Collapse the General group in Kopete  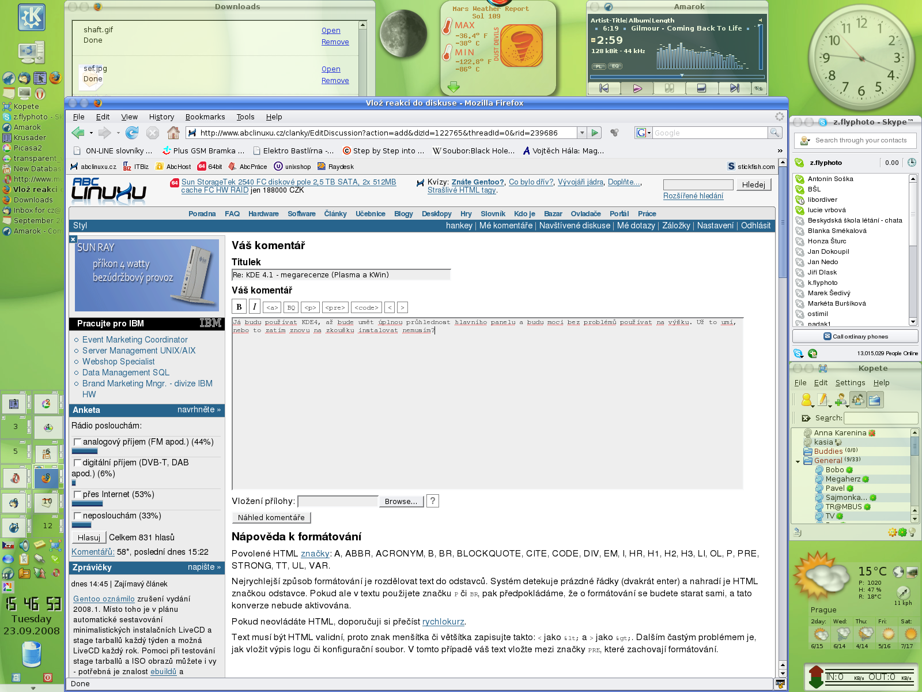point(798,461)
